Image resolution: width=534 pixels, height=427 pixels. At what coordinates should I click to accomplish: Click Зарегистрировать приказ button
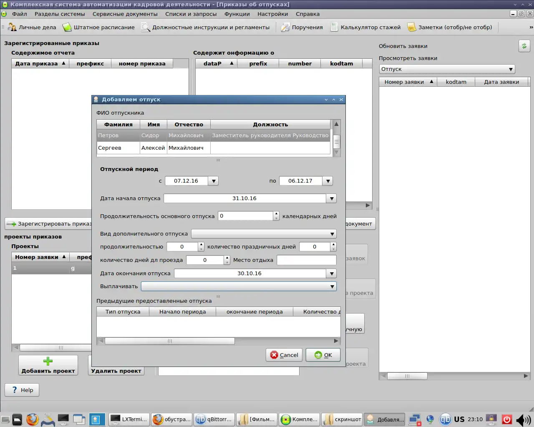pos(49,224)
